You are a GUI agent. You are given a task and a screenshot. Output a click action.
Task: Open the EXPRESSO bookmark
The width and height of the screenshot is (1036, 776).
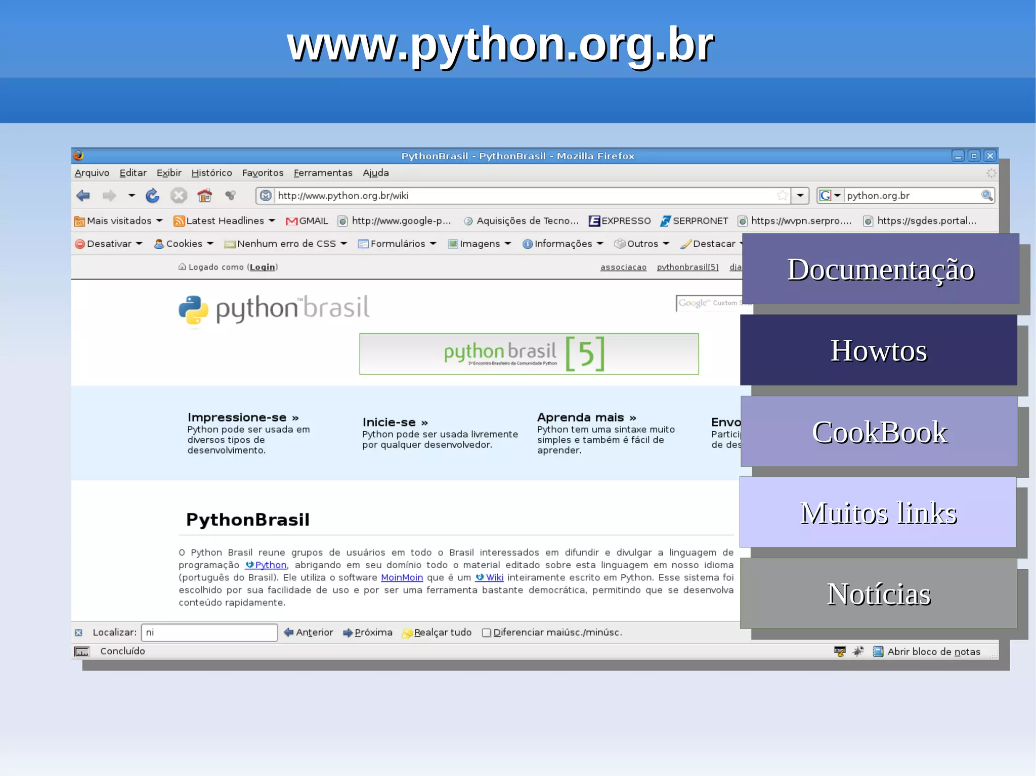[x=620, y=221]
